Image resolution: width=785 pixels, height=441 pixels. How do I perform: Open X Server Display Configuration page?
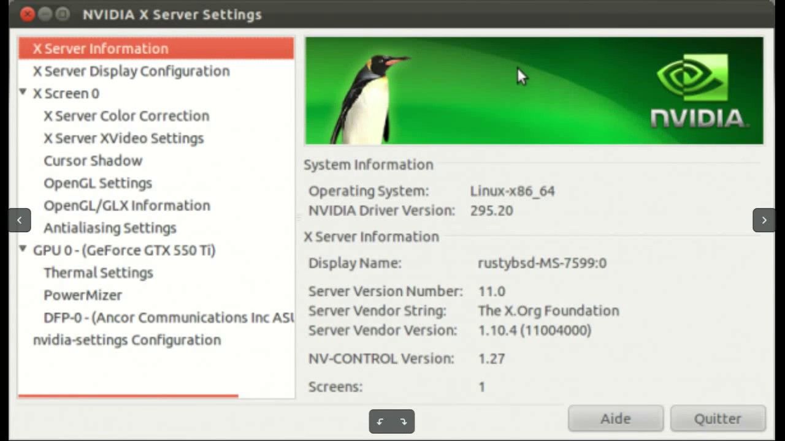tap(131, 71)
